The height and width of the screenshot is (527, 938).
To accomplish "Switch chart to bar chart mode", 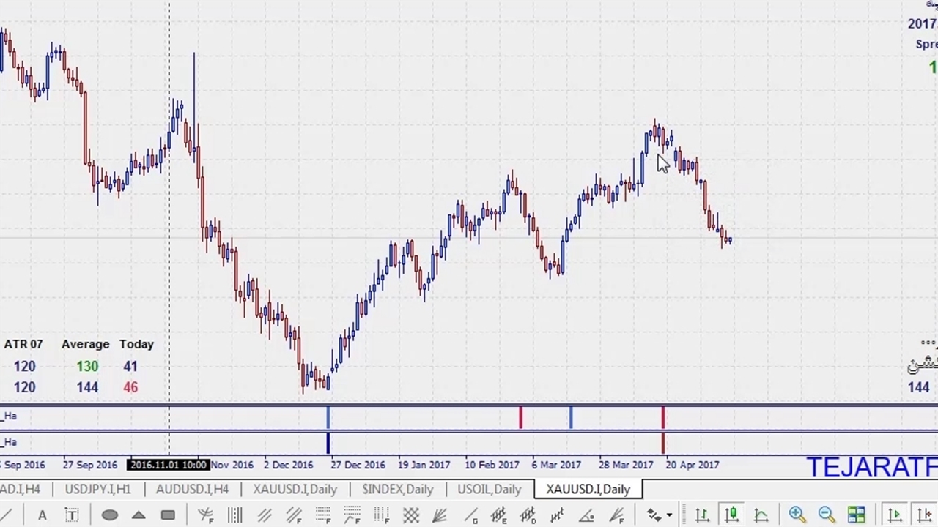I will tap(702, 515).
